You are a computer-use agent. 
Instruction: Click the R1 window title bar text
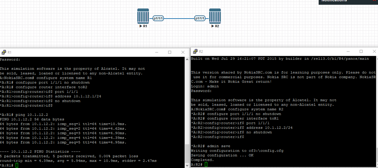(x=9, y=52)
